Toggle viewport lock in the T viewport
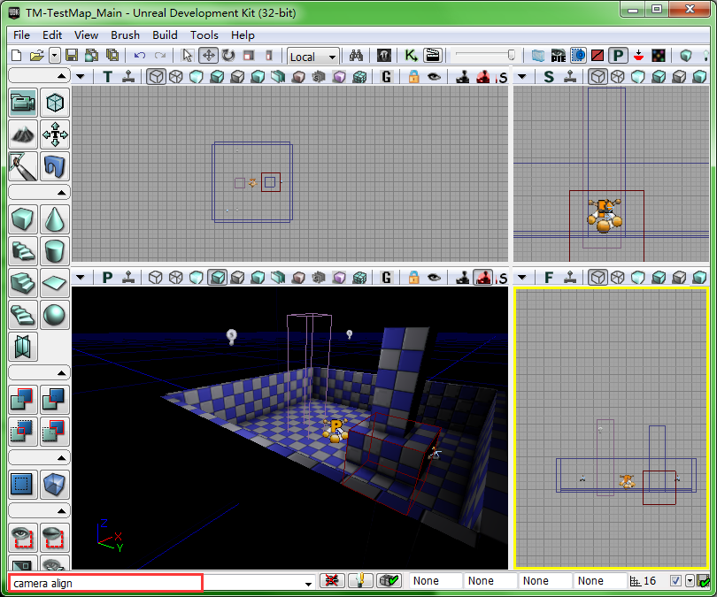Viewport: 717px width, 597px height. (x=414, y=76)
